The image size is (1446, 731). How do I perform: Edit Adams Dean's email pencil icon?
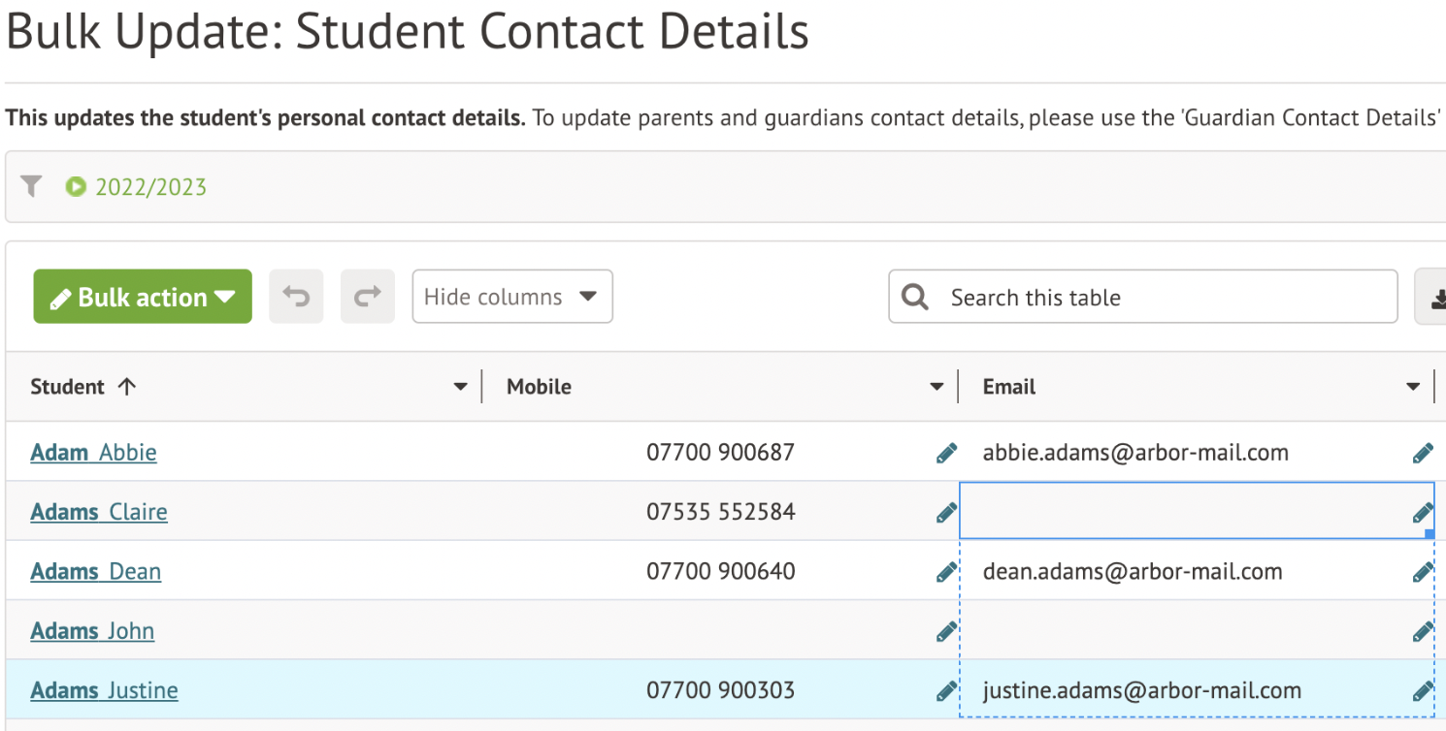pyautogui.click(x=1423, y=572)
